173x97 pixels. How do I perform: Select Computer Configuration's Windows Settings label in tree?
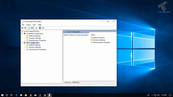click(35, 38)
